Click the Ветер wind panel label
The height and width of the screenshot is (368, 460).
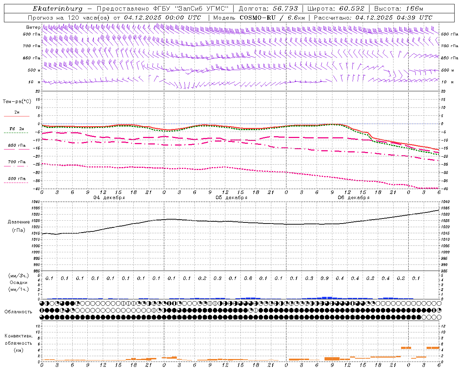pyautogui.click(x=33, y=27)
